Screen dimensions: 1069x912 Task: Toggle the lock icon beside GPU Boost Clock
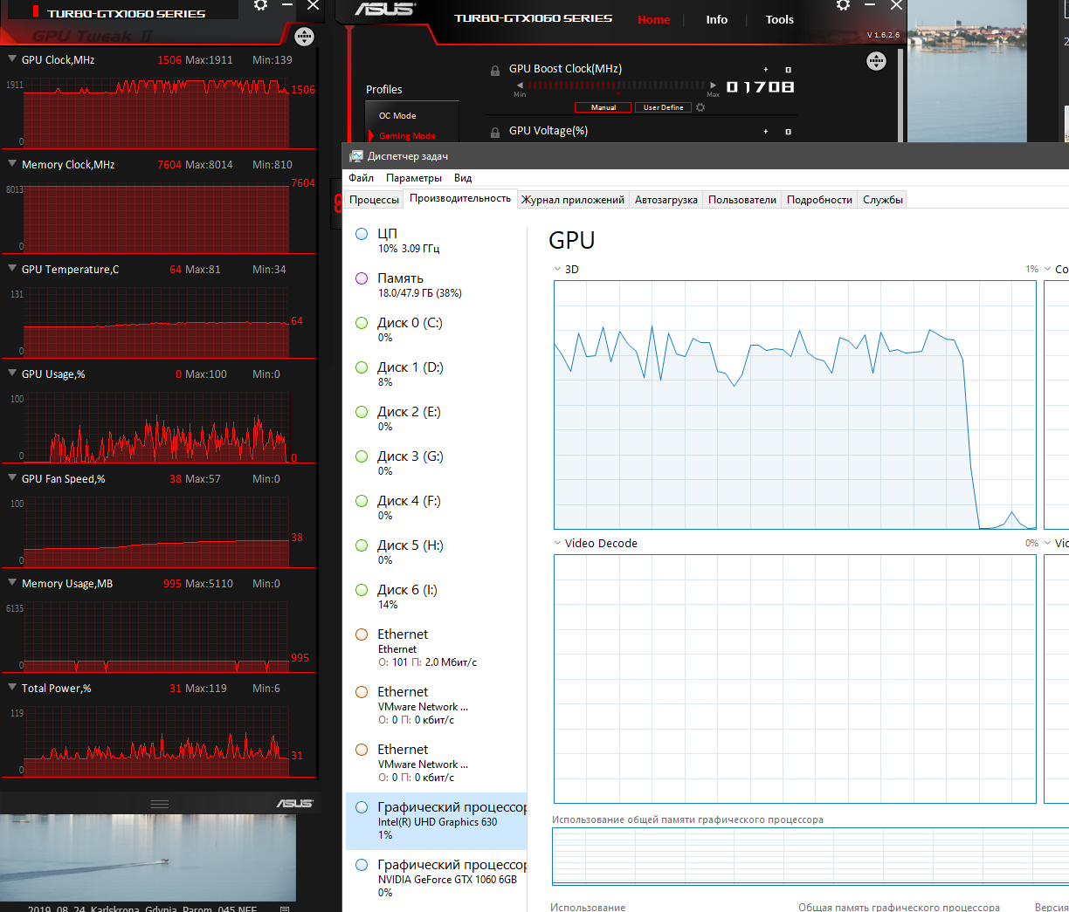click(x=495, y=71)
